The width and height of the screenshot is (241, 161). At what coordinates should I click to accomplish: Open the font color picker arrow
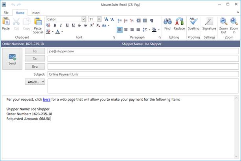62,31
